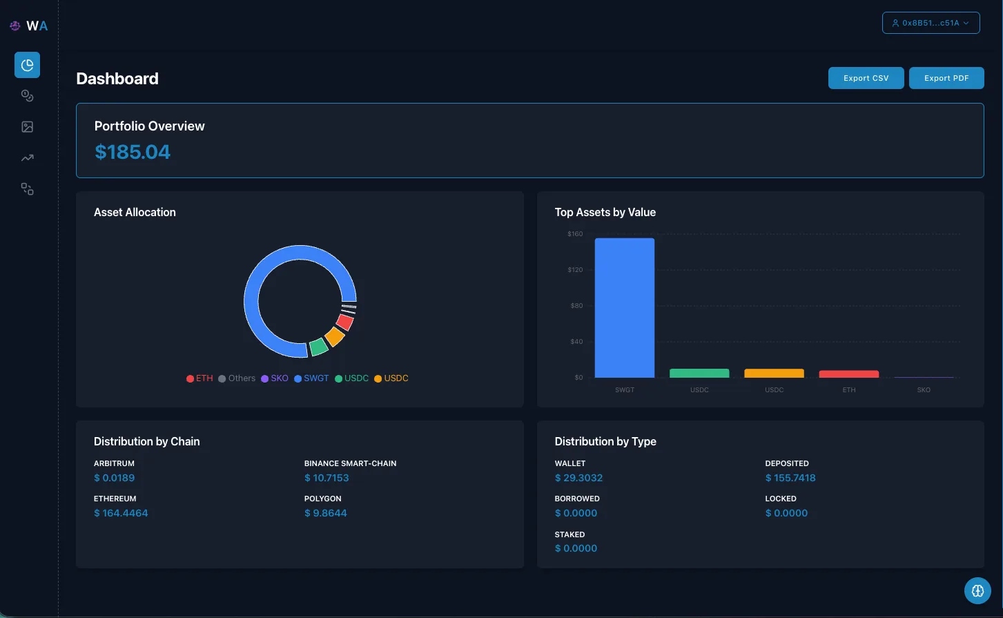Click the Export CSV button

pyautogui.click(x=866, y=78)
